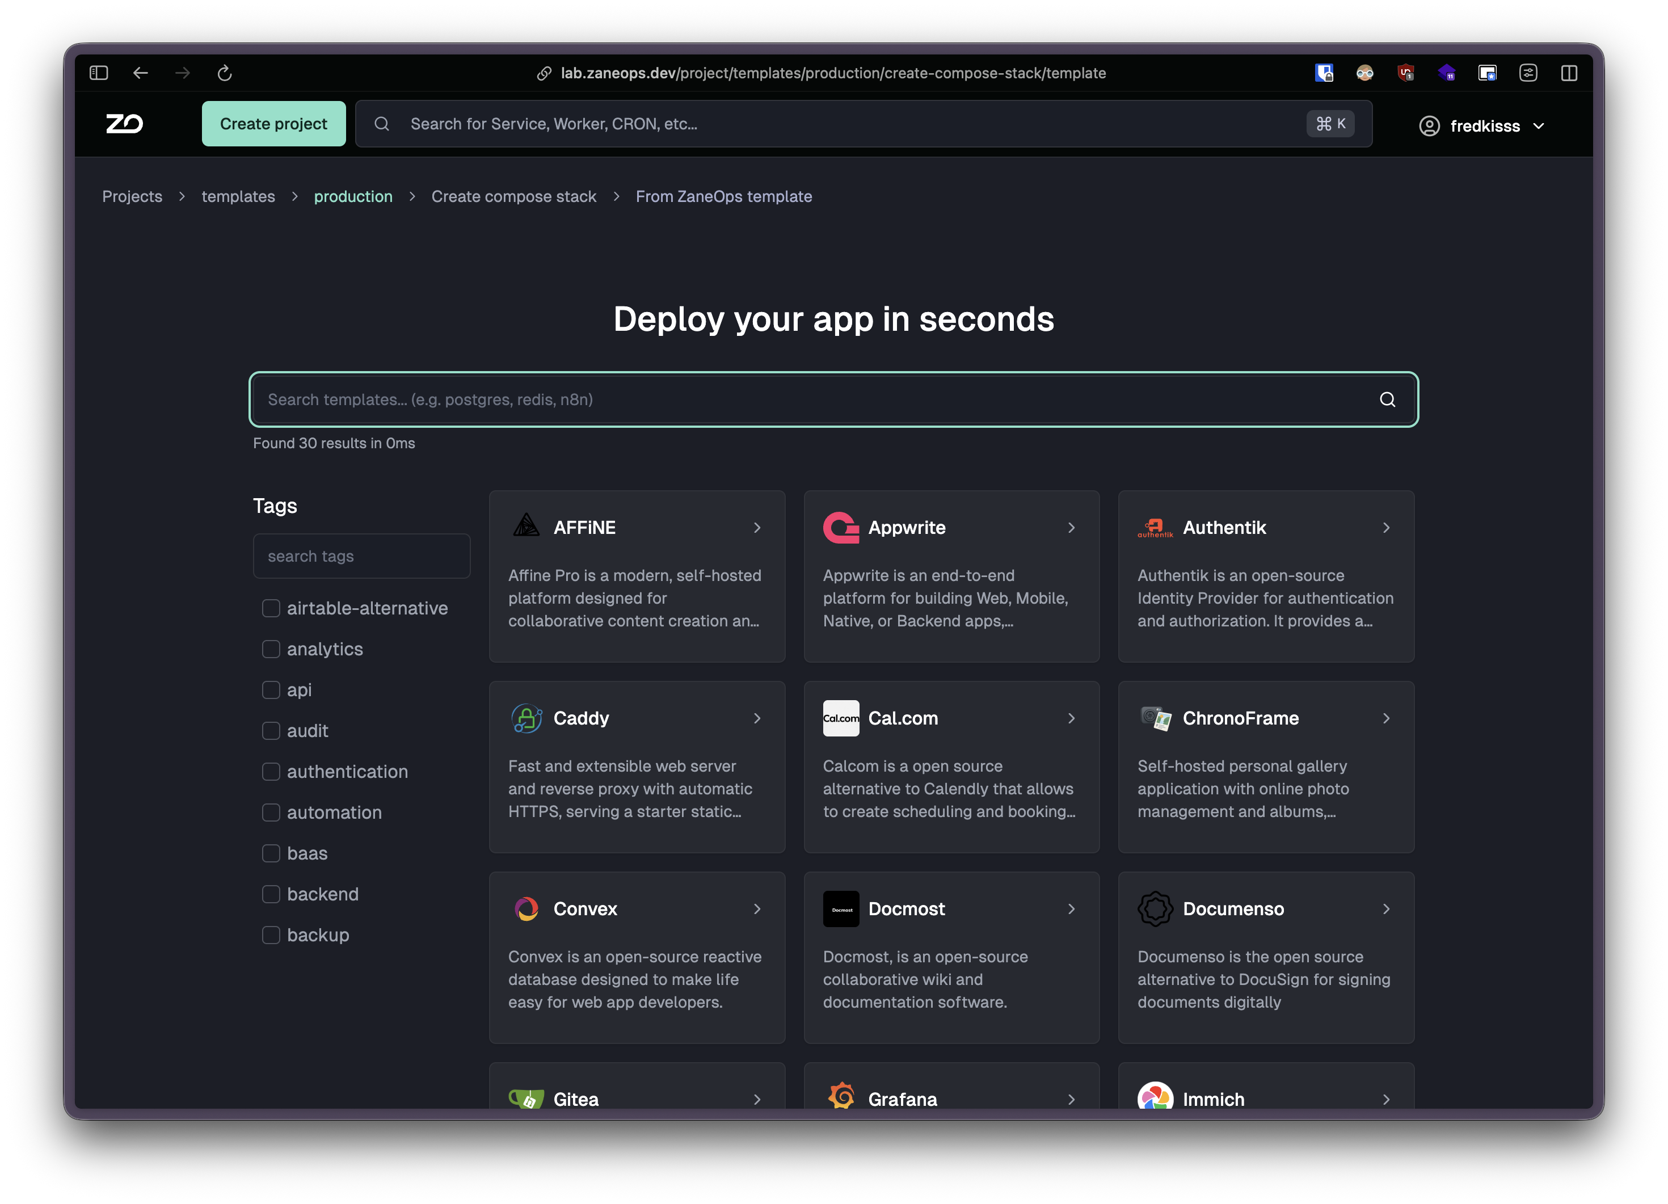Click the picture-in-picture window icon

(1487, 73)
